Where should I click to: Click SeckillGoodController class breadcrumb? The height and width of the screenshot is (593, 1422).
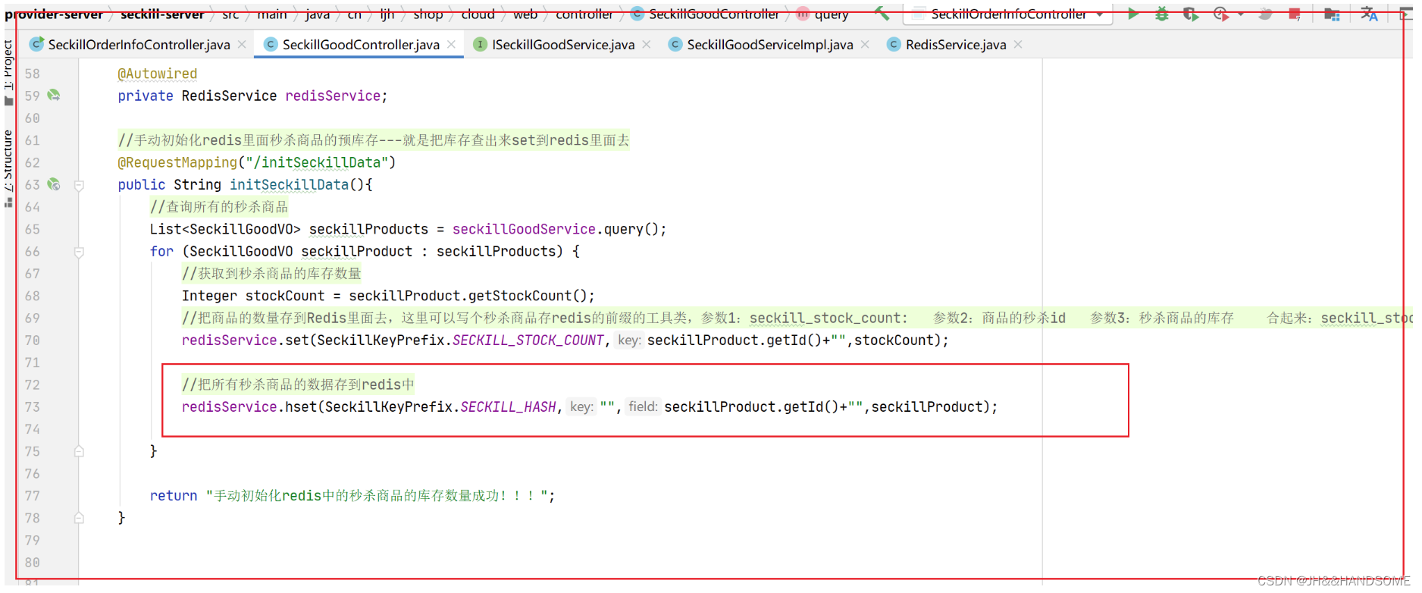tap(705, 14)
